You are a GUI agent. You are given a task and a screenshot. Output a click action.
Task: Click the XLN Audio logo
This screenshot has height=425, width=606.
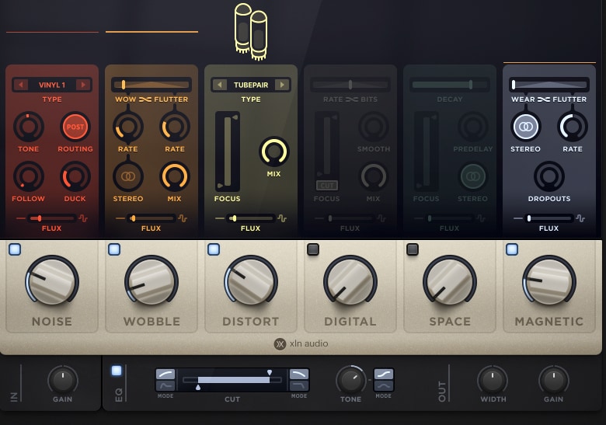click(301, 343)
